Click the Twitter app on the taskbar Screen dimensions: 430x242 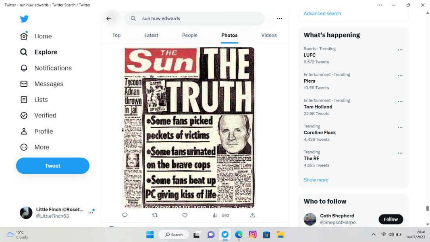(225, 235)
